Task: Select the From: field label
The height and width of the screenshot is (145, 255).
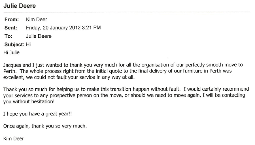Action: coord(12,20)
